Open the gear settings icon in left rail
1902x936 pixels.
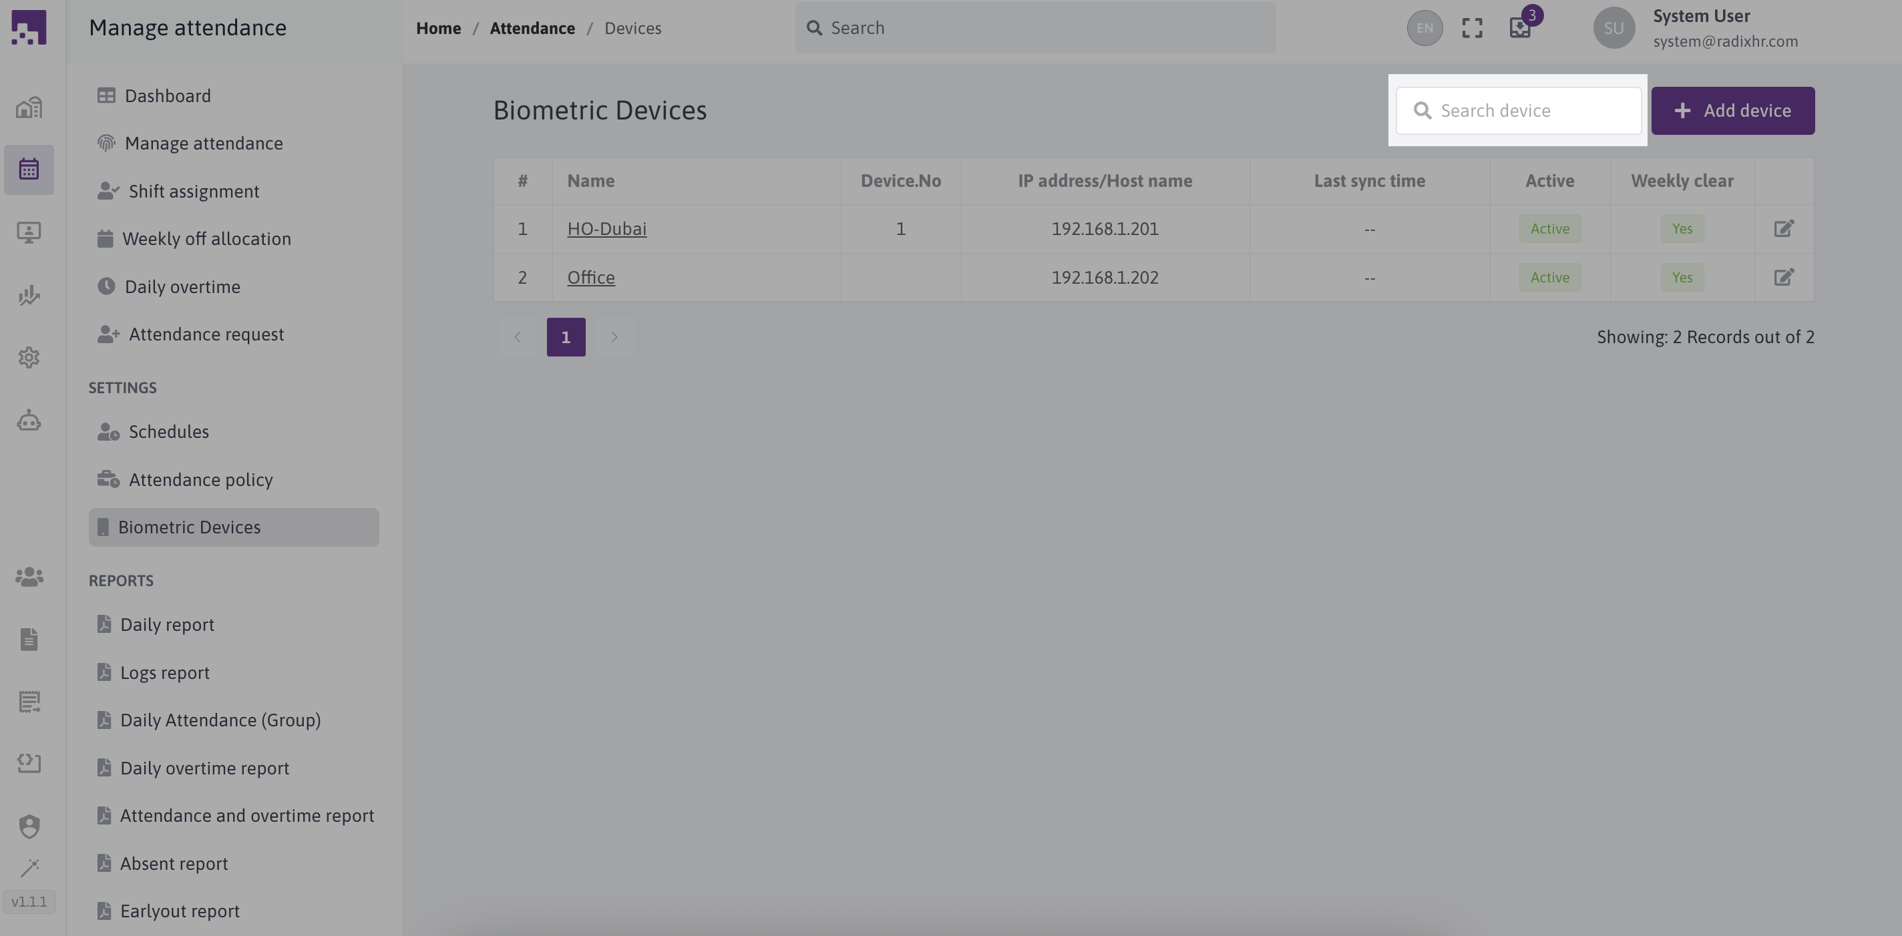tap(29, 358)
